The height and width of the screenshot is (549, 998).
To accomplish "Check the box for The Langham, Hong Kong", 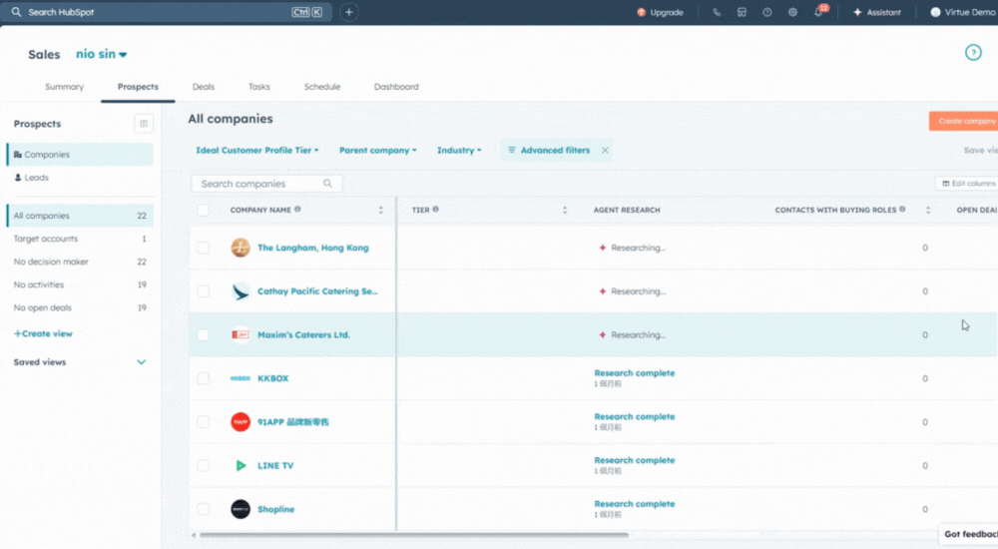I will [204, 248].
